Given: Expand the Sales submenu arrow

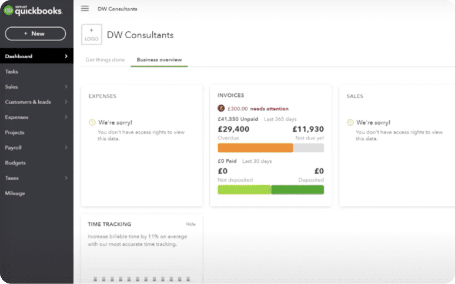Looking at the screenshot, I should click(66, 86).
